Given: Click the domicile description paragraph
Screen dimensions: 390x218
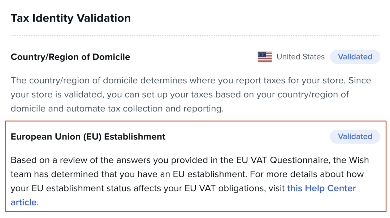Looking at the screenshot, I should coord(181,95).
